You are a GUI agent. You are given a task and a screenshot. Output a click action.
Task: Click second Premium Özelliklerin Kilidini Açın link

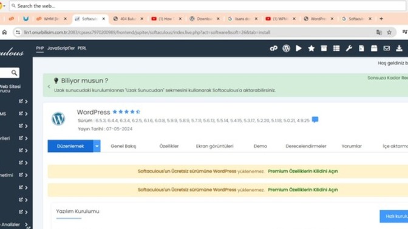click(303, 190)
